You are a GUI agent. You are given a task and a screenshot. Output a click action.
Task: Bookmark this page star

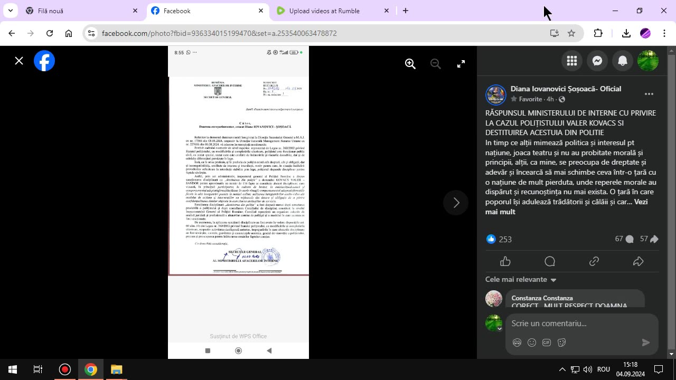[571, 33]
